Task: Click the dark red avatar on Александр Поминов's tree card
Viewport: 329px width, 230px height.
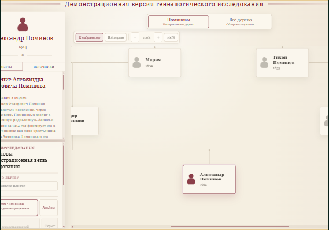Action: pos(191,179)
